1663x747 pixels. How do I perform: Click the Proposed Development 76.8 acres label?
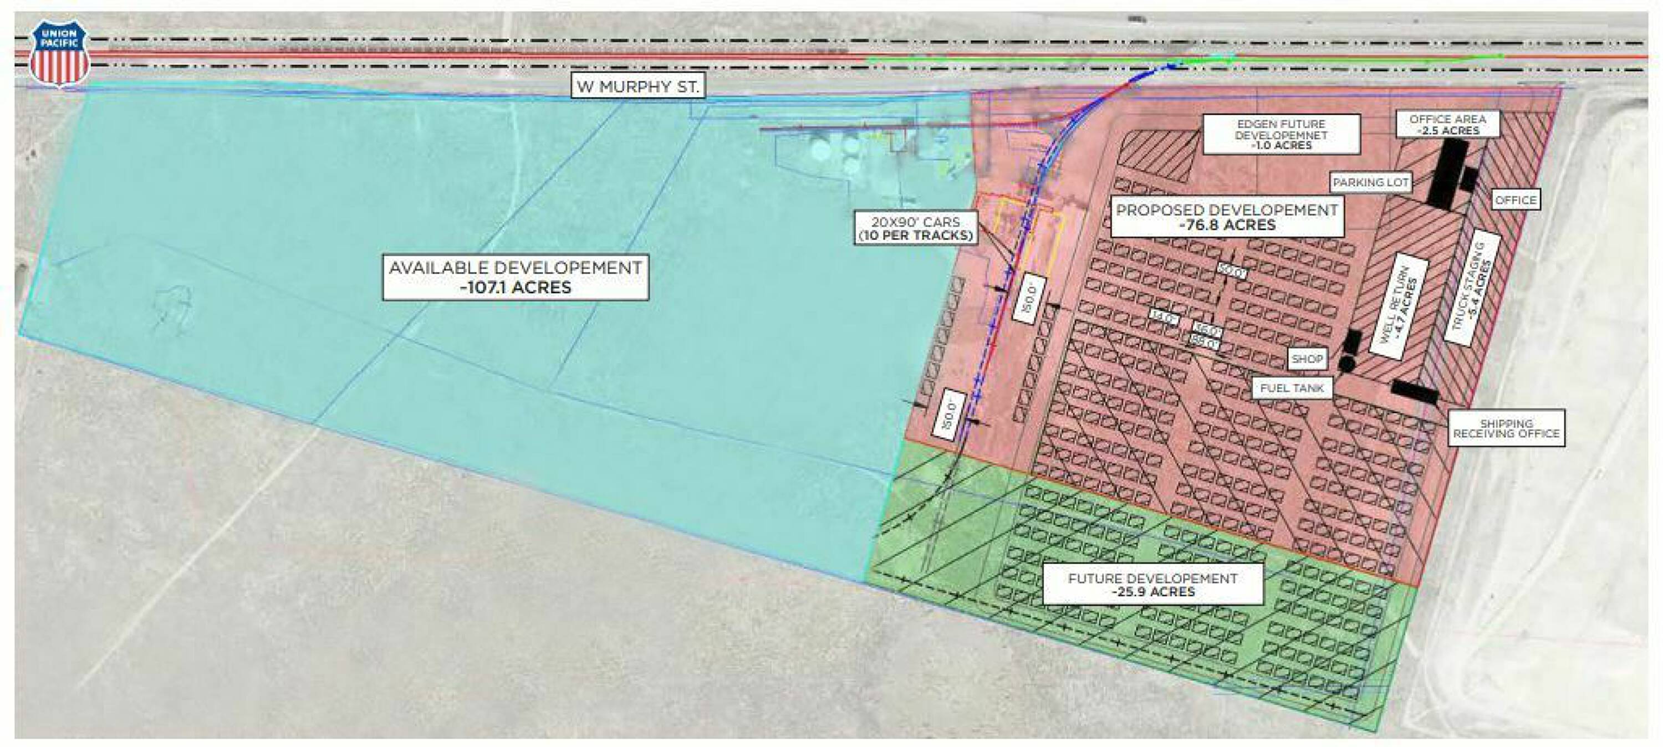point(1227,217)
